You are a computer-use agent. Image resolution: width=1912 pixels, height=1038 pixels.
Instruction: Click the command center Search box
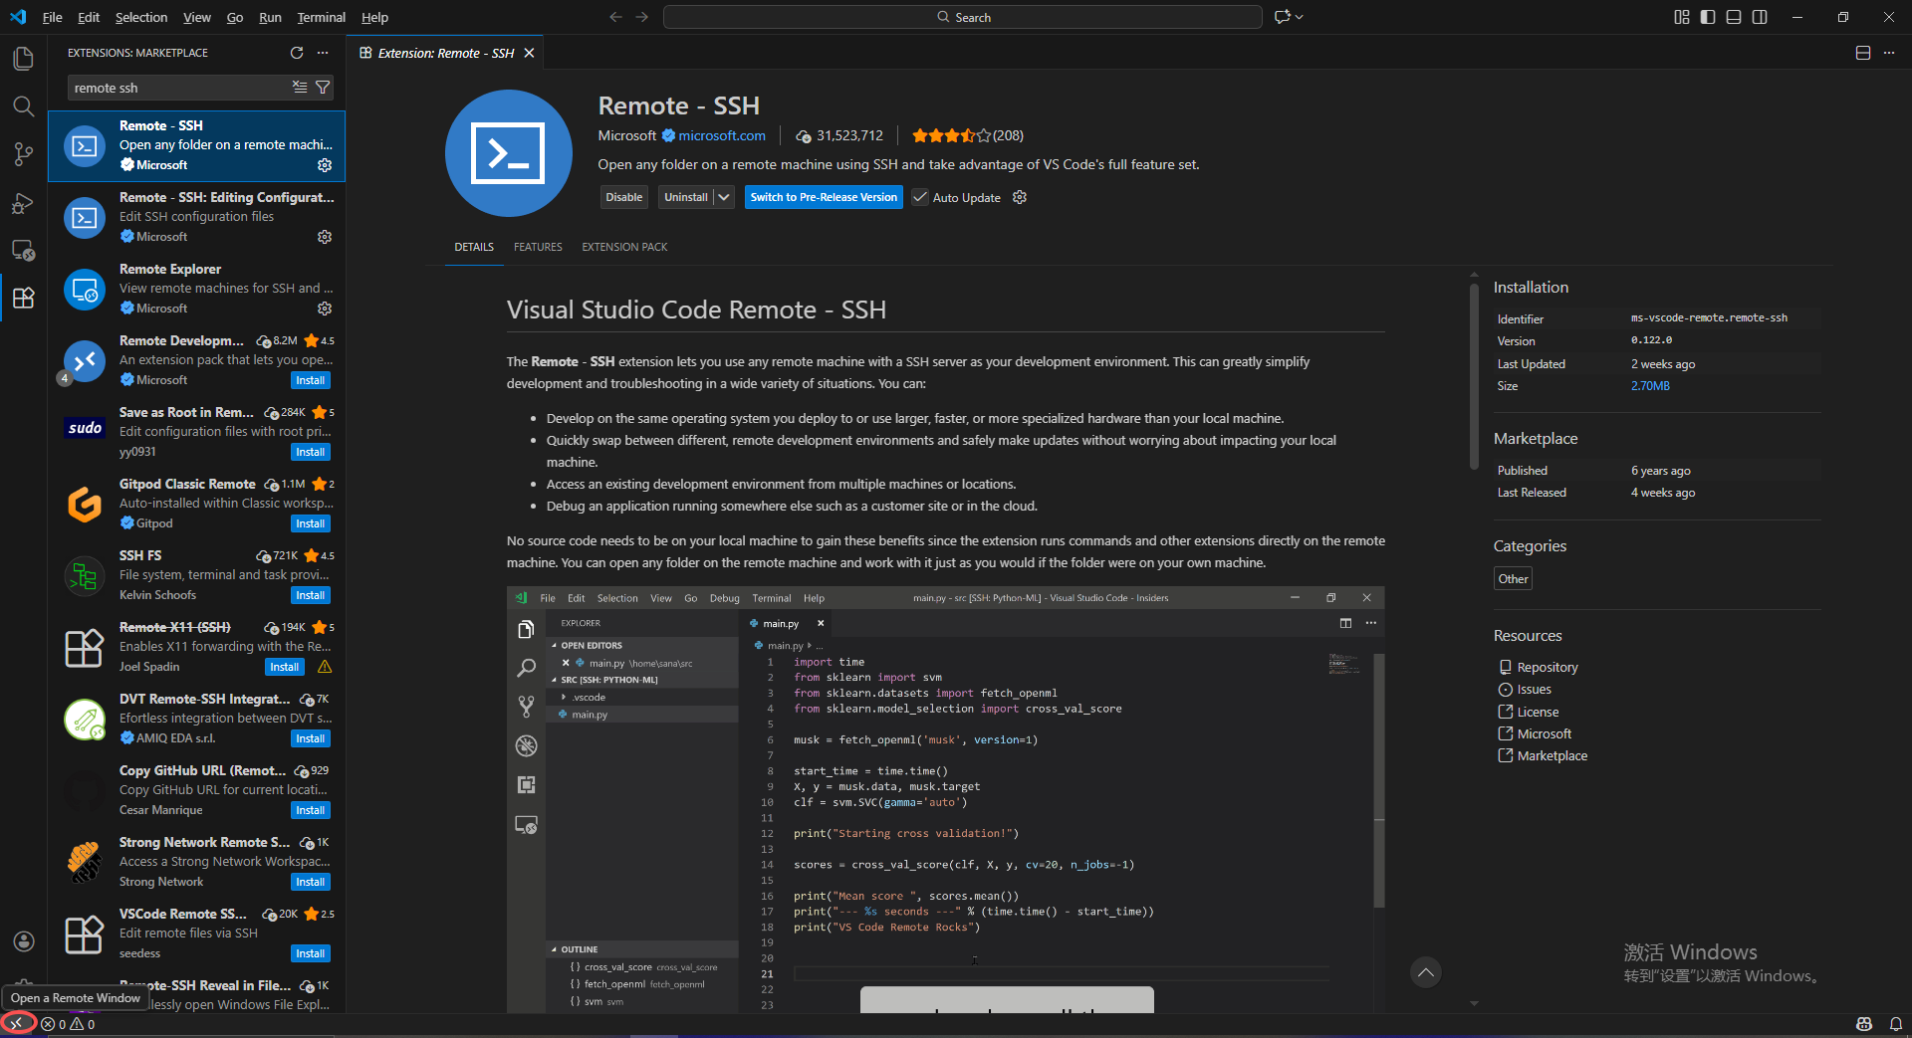[x=962, y=17]
